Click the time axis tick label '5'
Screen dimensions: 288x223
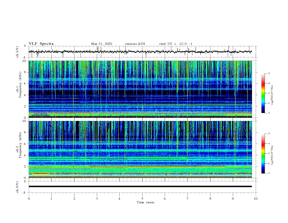(x=142, y=199)
